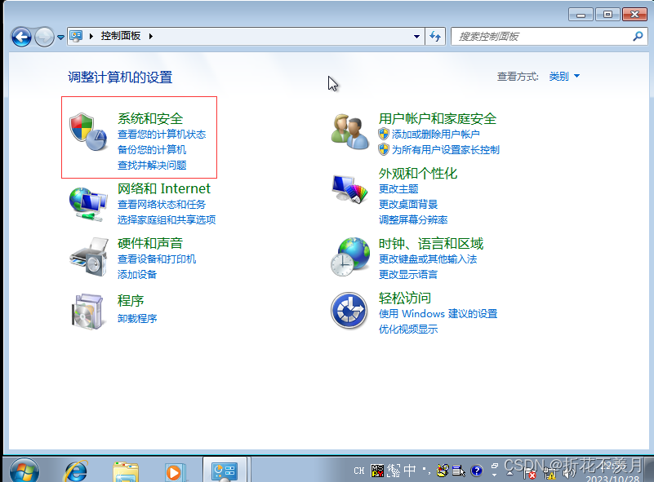Open 时钟、语言和区域 heading
The width and height of the screenshot is (654, 482).
click(431, 243)
